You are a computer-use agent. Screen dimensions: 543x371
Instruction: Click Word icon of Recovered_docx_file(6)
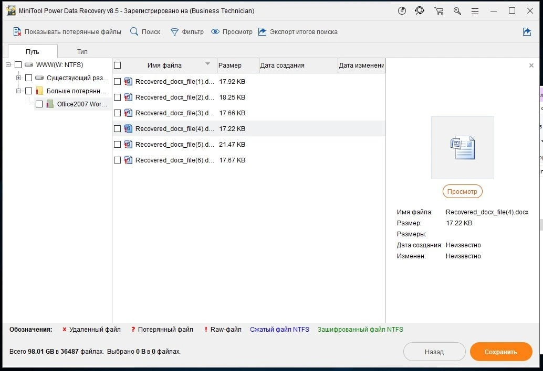tap(128, 160)
